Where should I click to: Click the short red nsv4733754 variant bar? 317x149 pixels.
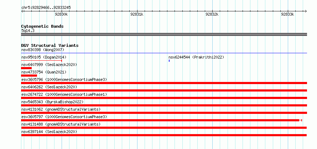[29, 76]
